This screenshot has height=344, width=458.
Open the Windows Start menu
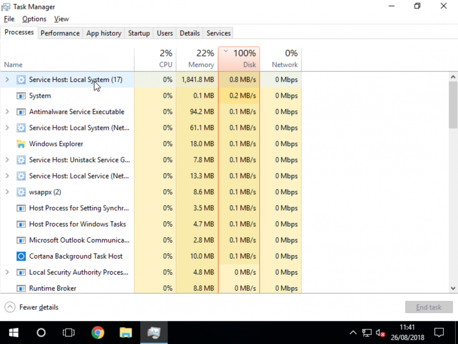coord(13,333)
